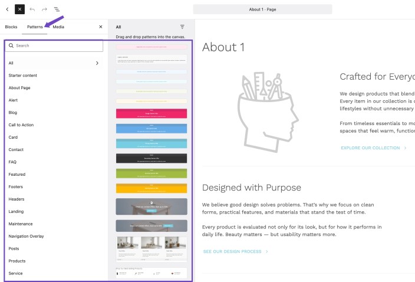The height and width of the screenshot is (282, 415).
Task: Open the Starter content category
Action: [x=23, y=76]
